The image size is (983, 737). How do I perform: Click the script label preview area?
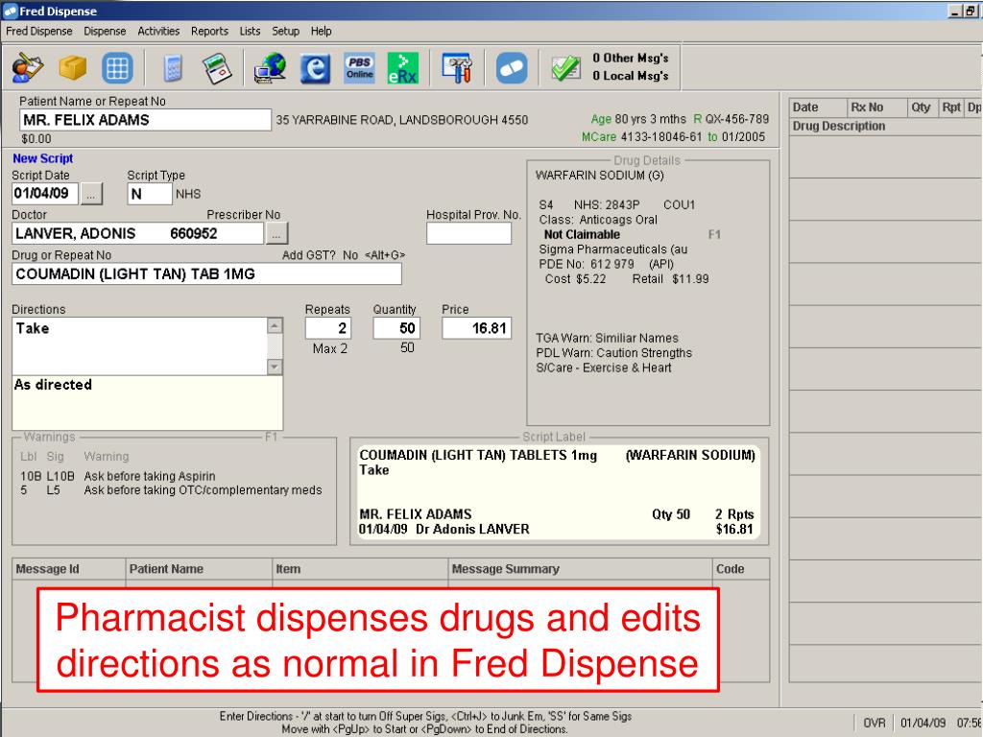coord(558,492)
